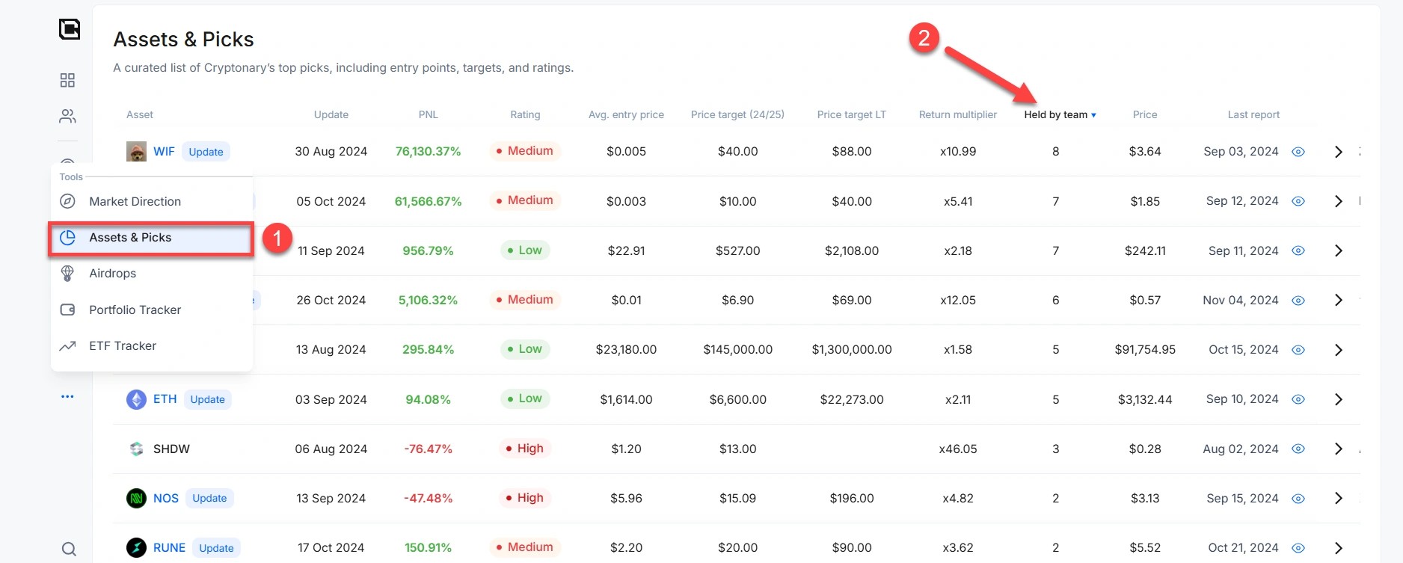The height and width of the screenshot is (563, 1403).
Task: Click the compass icon beside Market Direction
Action: 67,201
